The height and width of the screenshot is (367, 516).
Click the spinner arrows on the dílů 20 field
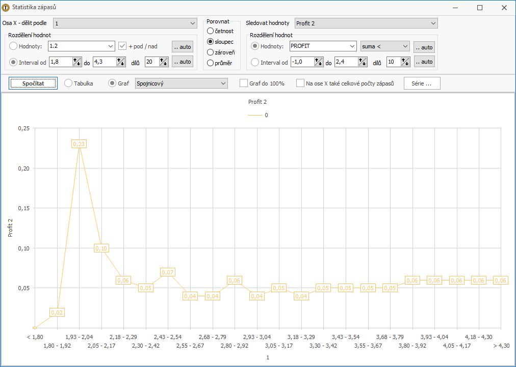point(164,62)
